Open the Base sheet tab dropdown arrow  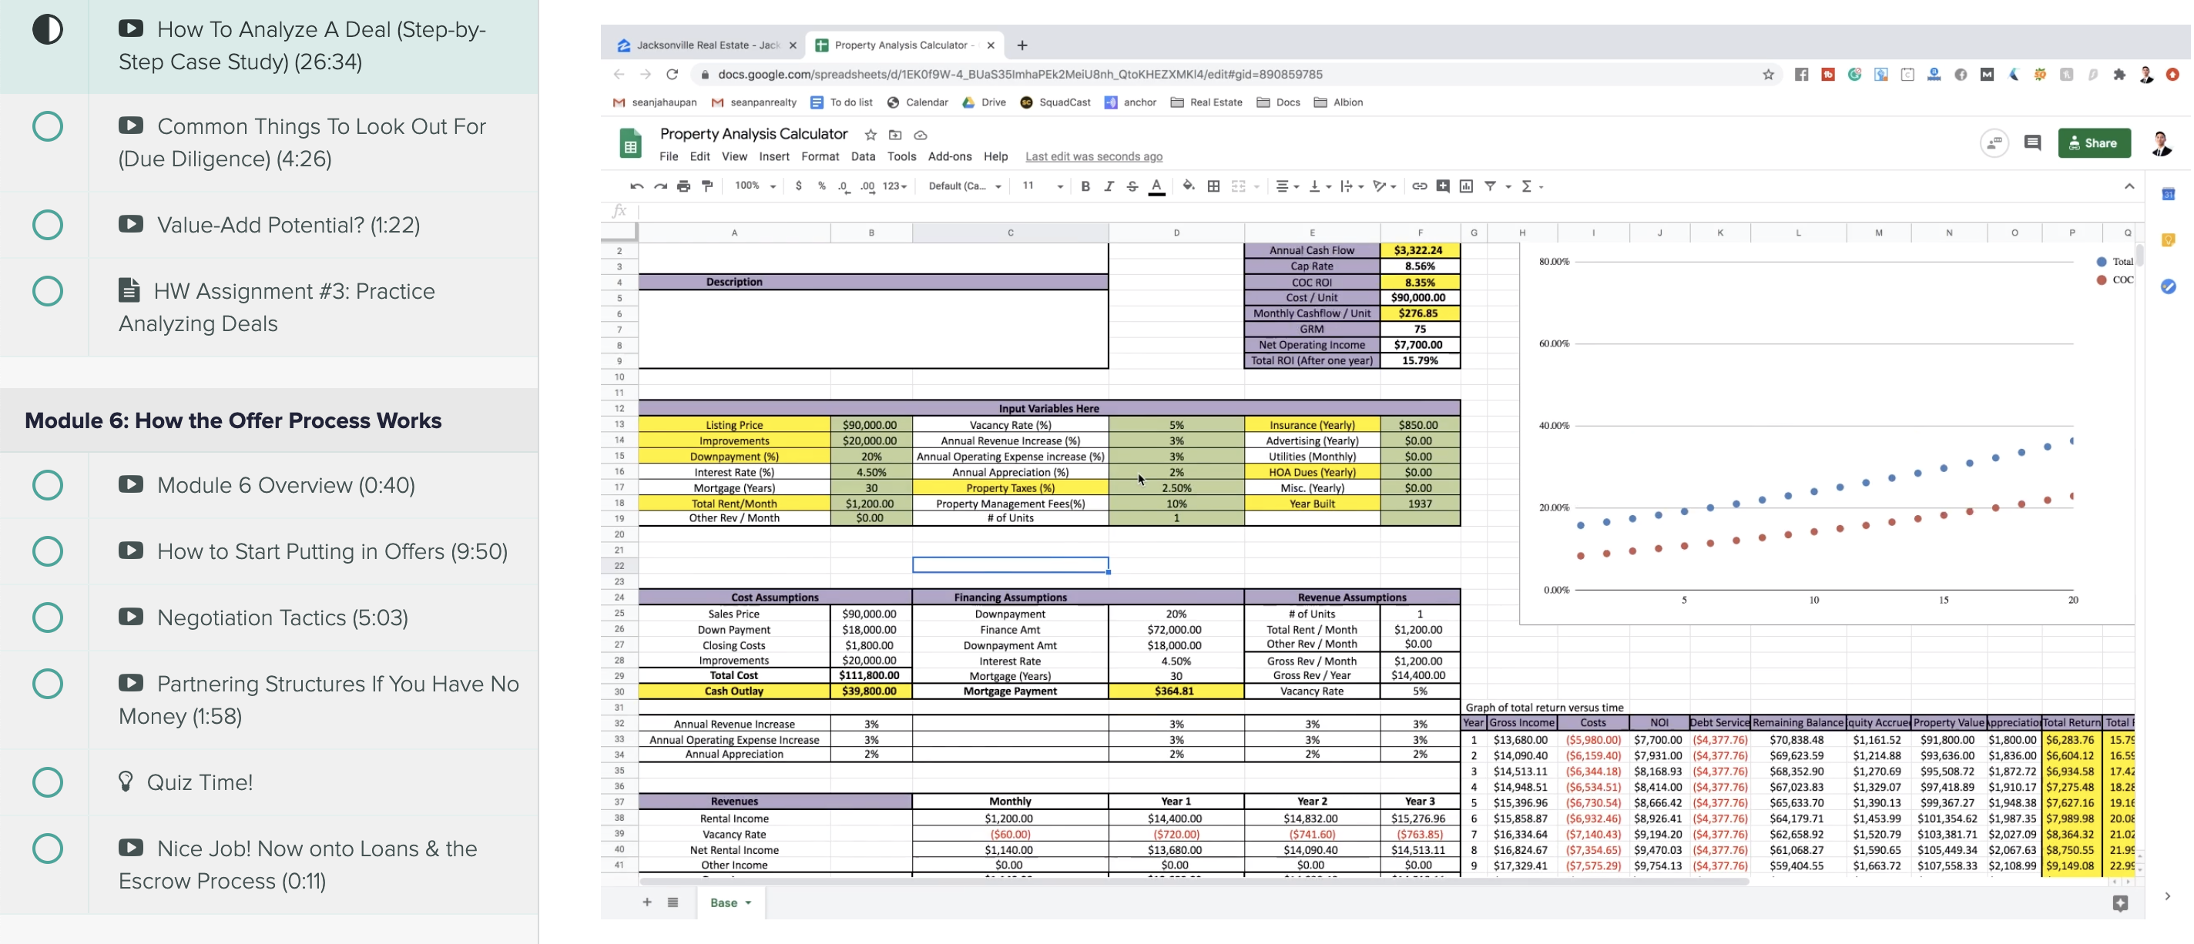tap(748, 902)
